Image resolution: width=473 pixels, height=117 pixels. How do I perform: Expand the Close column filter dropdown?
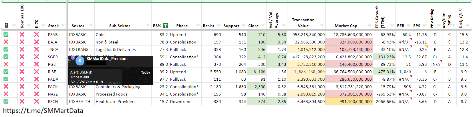(263, 26)
